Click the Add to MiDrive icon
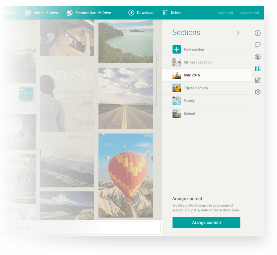This screenshot has height=255, width=277. click(28, 13)
